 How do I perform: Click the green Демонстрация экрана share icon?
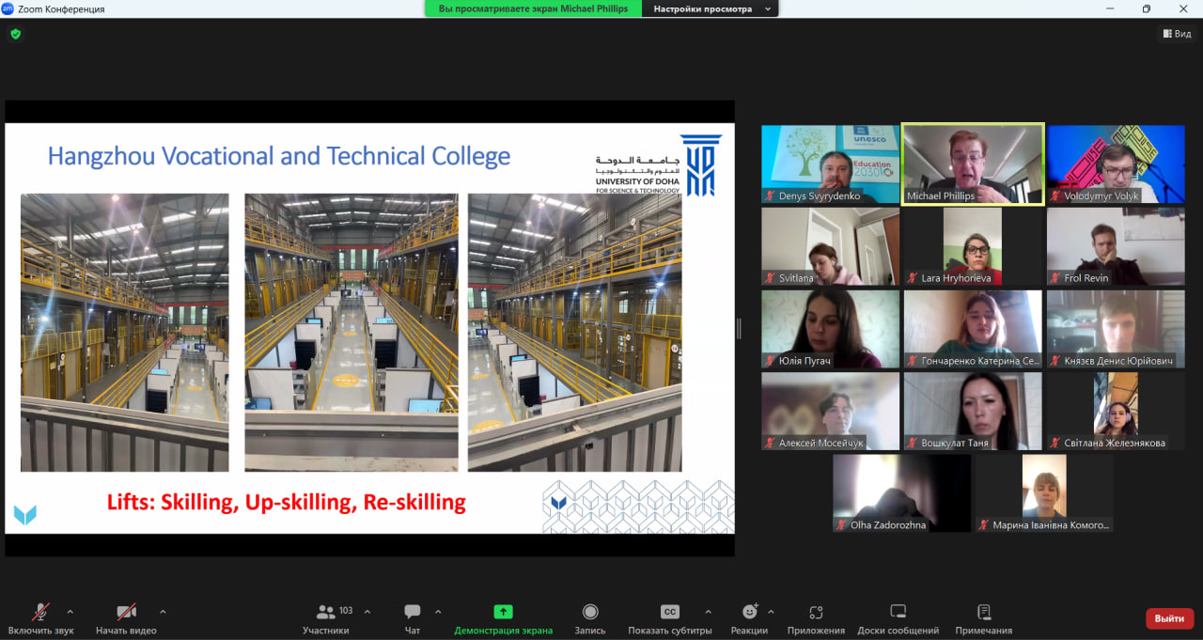click(503, 612)
